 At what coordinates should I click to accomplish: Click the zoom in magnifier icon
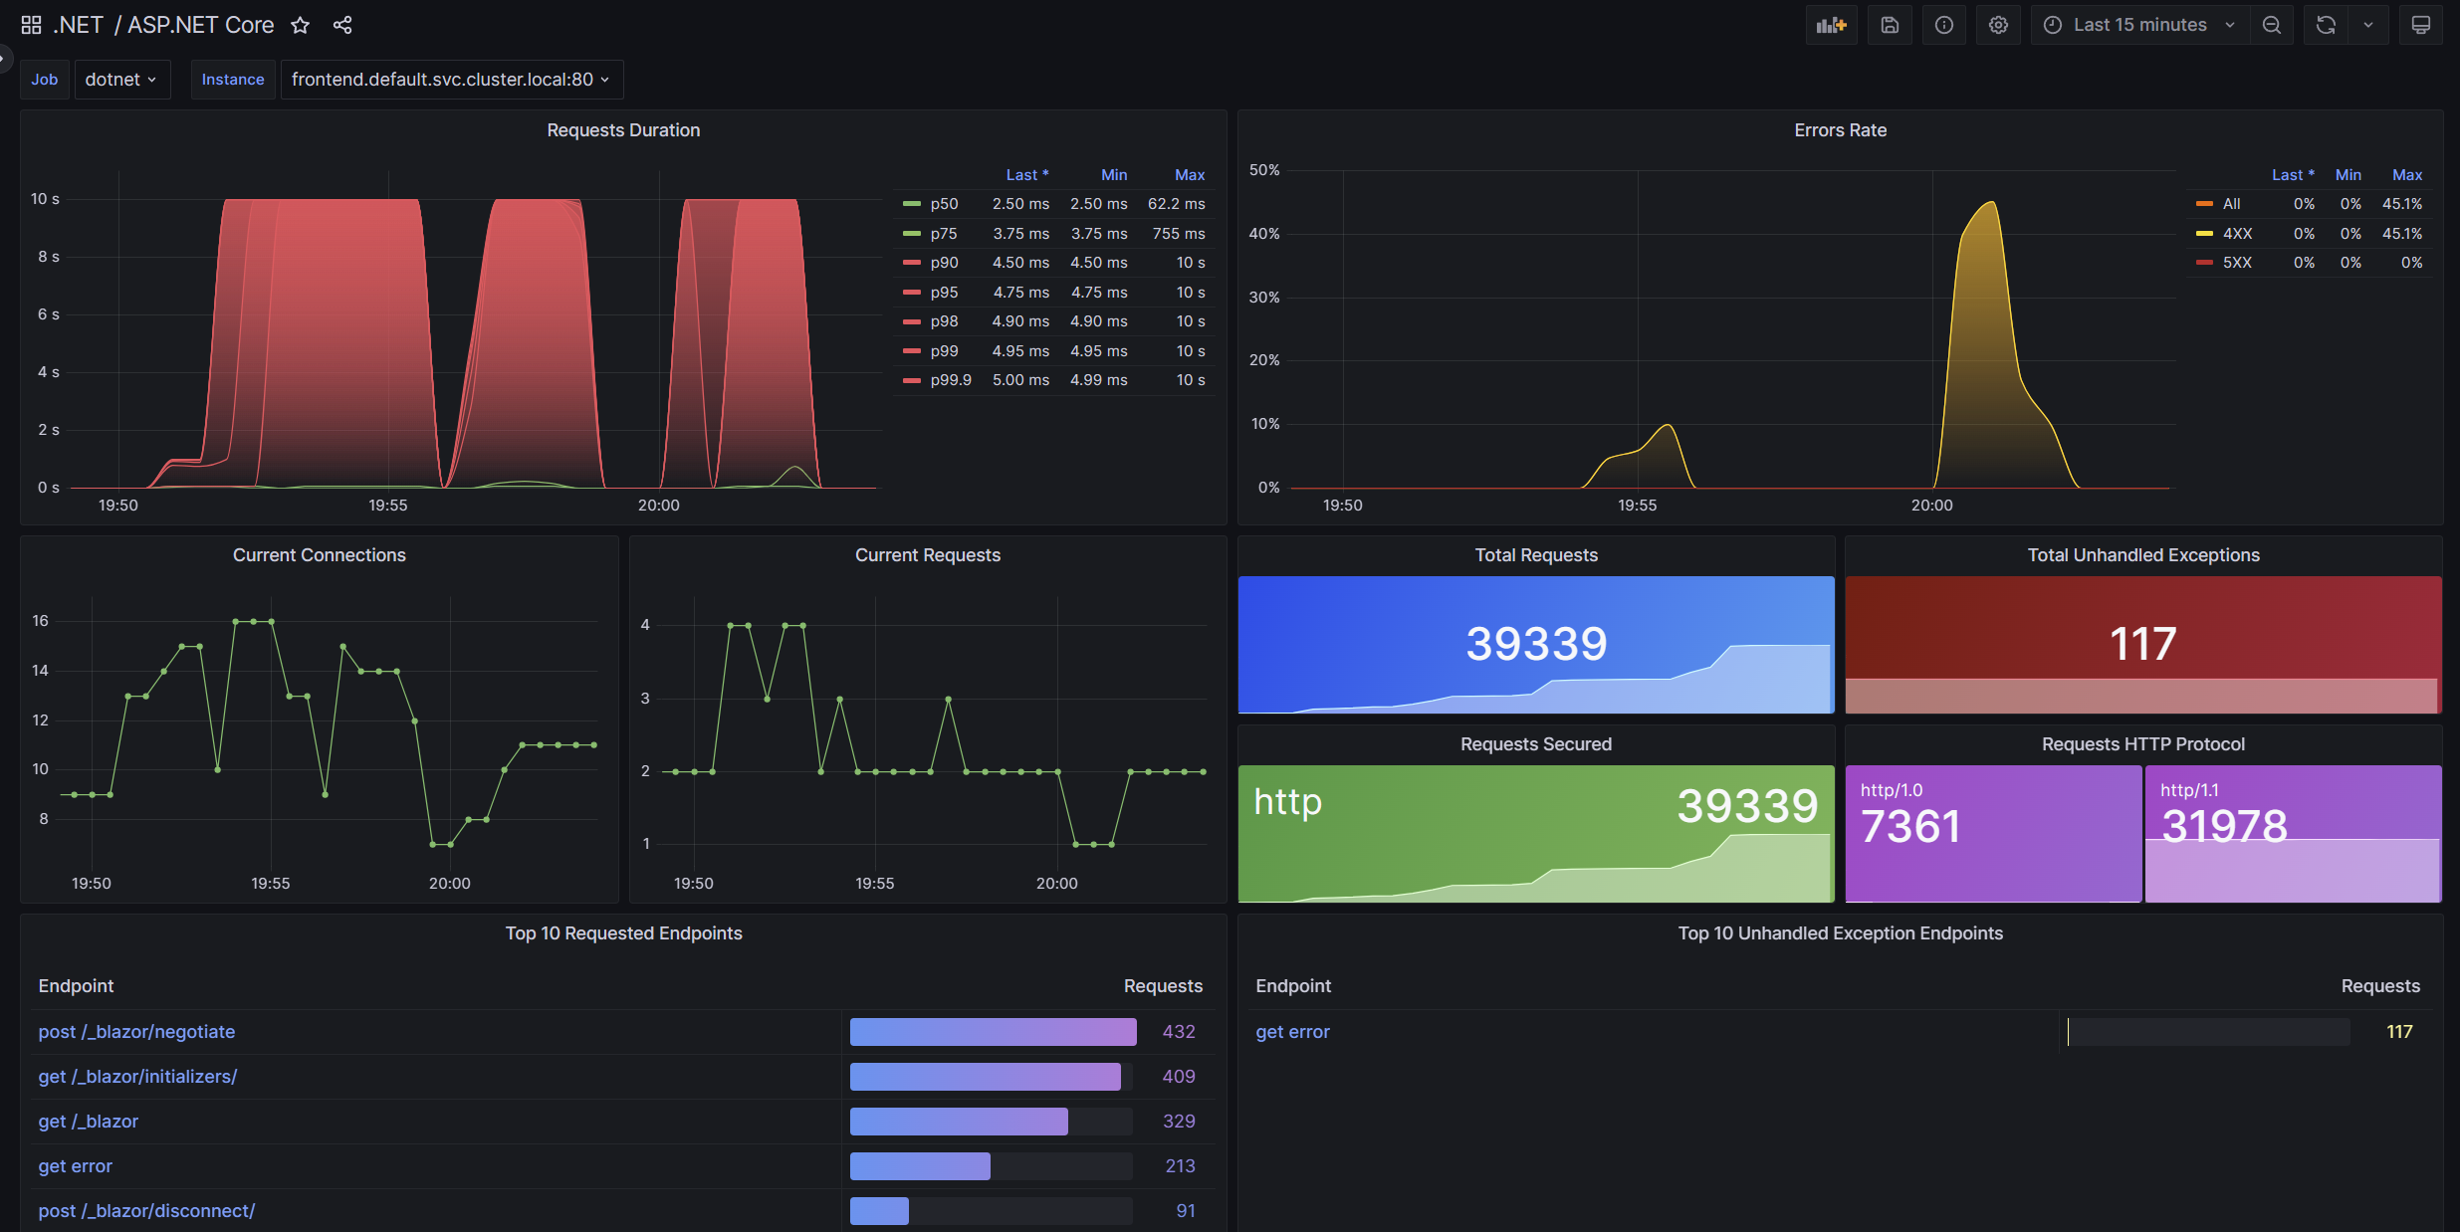pos(2272,25)
